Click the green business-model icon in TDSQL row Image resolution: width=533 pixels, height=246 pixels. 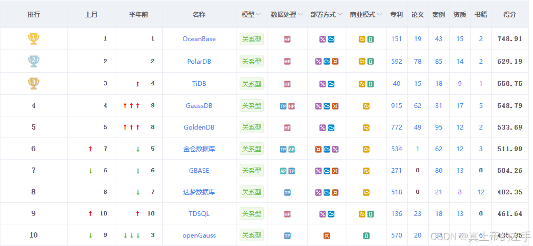[x=370, y=214]
